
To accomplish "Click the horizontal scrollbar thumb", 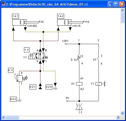I will click(x=12, y=117).
